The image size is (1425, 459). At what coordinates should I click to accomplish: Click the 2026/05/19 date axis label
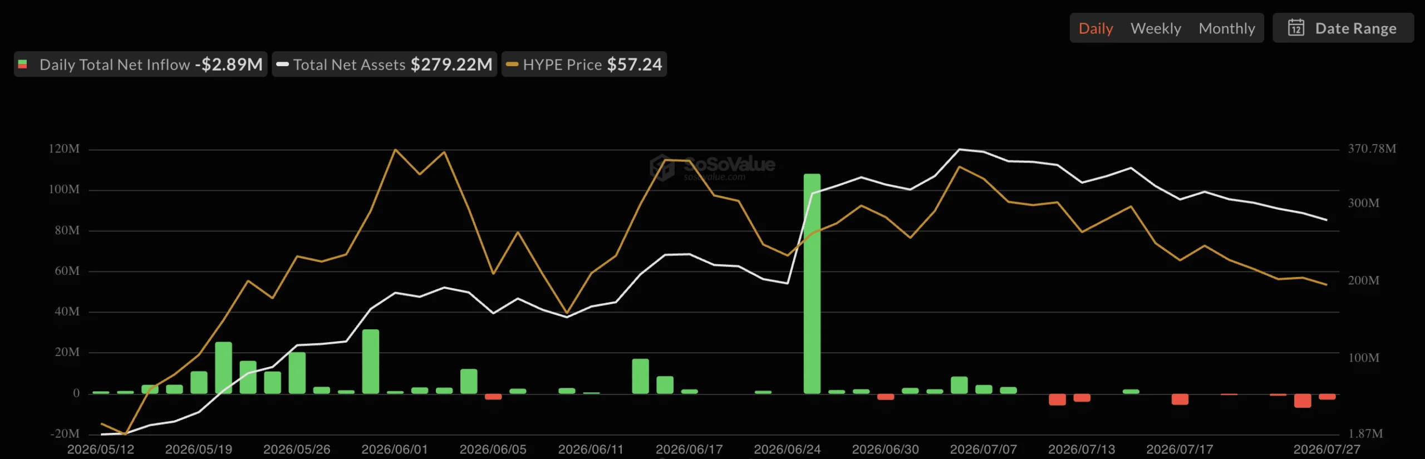coord(199,449)
